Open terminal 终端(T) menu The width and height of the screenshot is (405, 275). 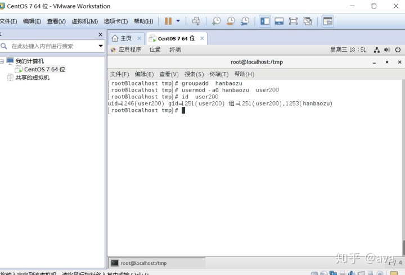tap(219, 74)
